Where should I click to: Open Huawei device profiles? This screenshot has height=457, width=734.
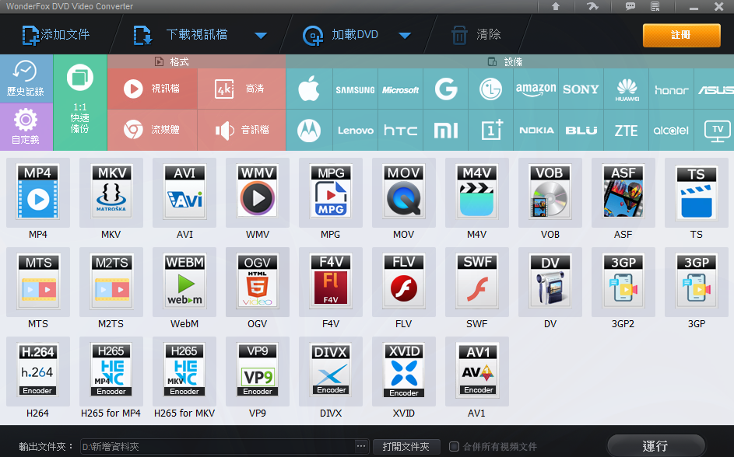pyautogui.click(x=627, y=89)
